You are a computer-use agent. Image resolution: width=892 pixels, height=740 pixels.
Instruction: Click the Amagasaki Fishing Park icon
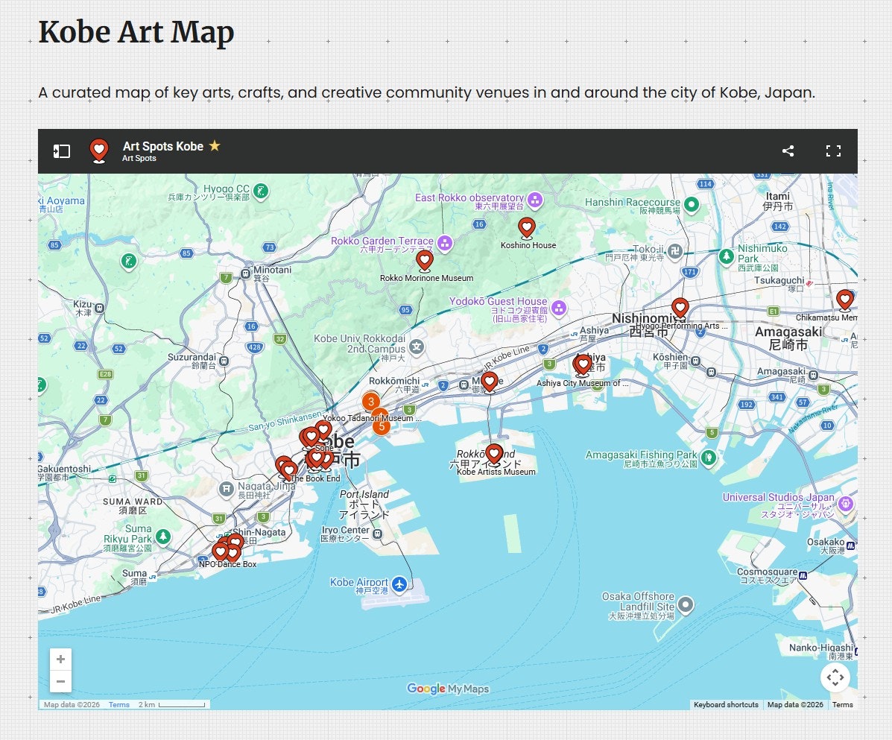[x=708, y=457]
